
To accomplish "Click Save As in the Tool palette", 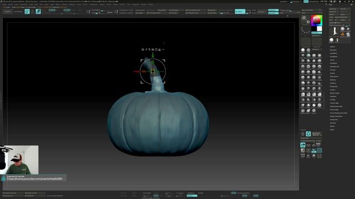I will click(344, 9).
